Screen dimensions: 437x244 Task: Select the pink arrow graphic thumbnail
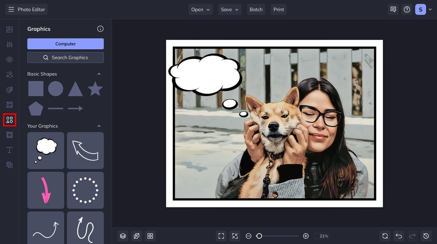46,190
